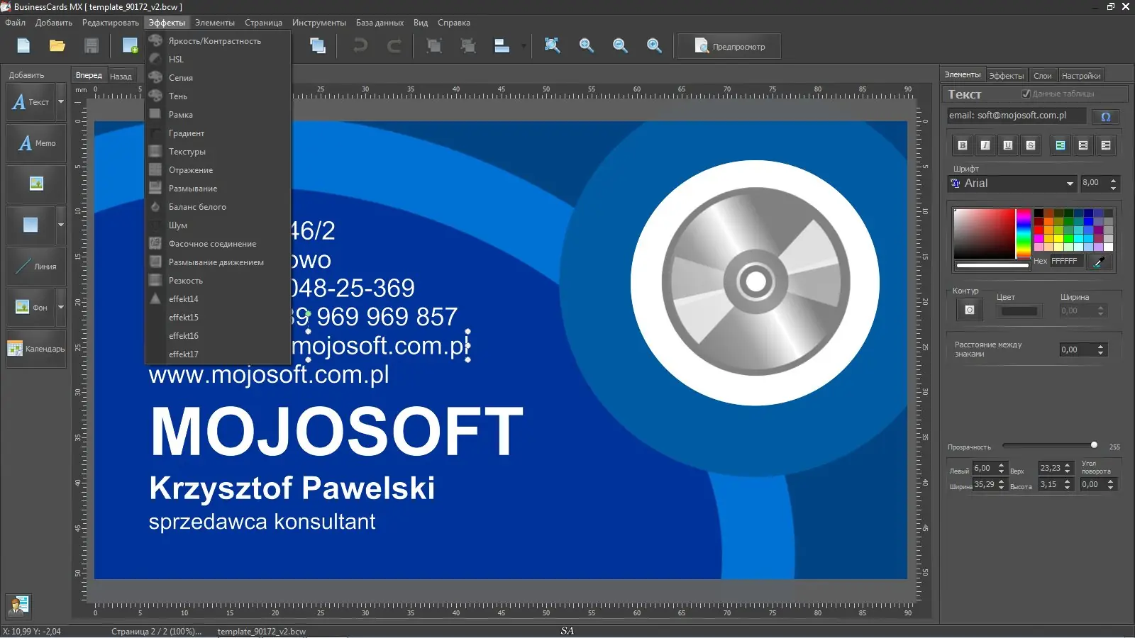Click the rightmost zoom magnifier icon

(654, 46)
